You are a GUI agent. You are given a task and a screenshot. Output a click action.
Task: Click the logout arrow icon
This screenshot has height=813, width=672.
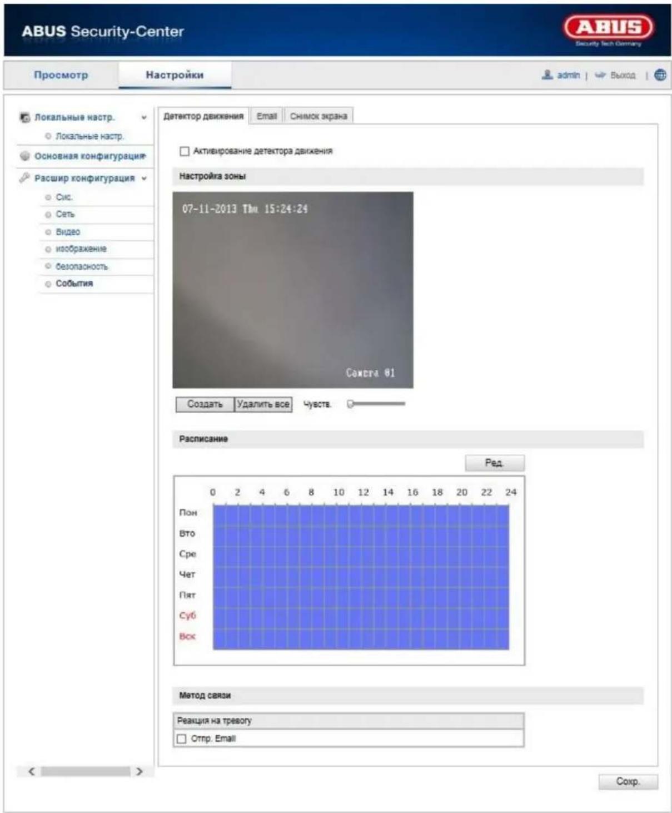[x=600, y=75]
